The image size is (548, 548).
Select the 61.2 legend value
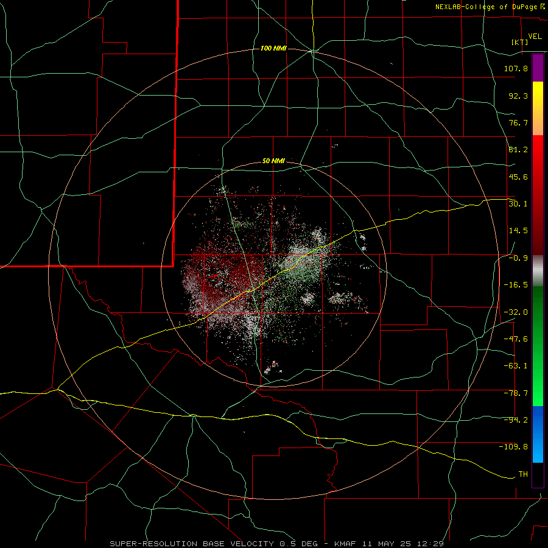pyautogui.click(x=518, y=150)
